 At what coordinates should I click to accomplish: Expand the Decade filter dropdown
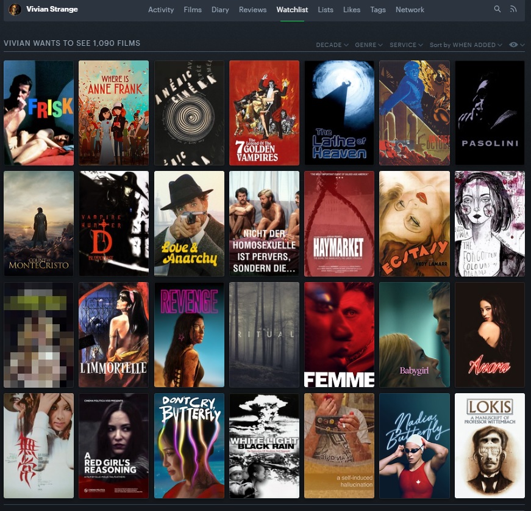point(332,45)
